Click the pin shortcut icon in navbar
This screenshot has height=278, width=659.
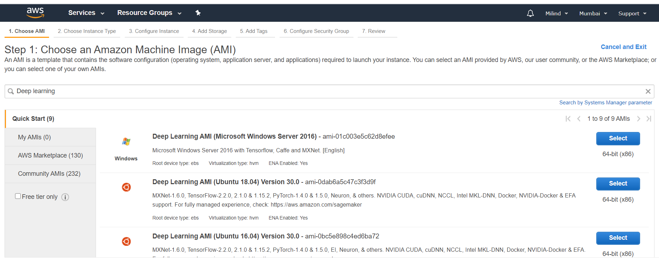click(198, 13)
